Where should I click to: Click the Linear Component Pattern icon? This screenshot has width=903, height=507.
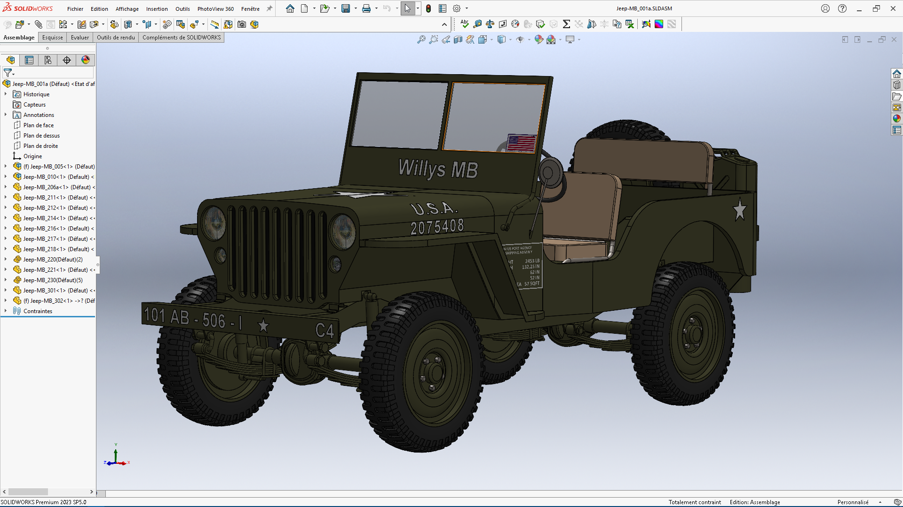pyautogui.click(x=63, y=24)
